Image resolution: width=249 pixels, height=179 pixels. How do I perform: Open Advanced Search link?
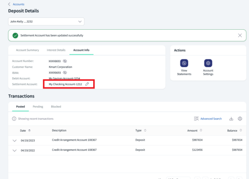[x=211, y=119]
